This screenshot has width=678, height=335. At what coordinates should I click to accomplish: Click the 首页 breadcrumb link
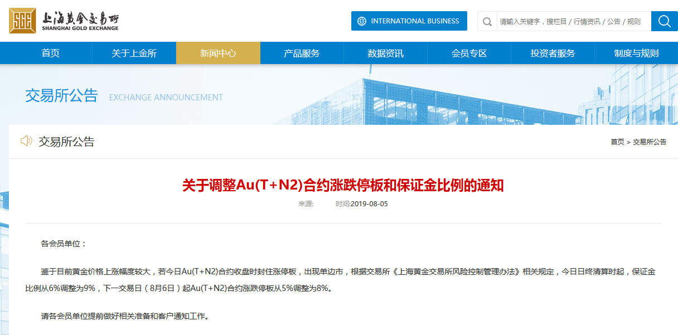617,142
